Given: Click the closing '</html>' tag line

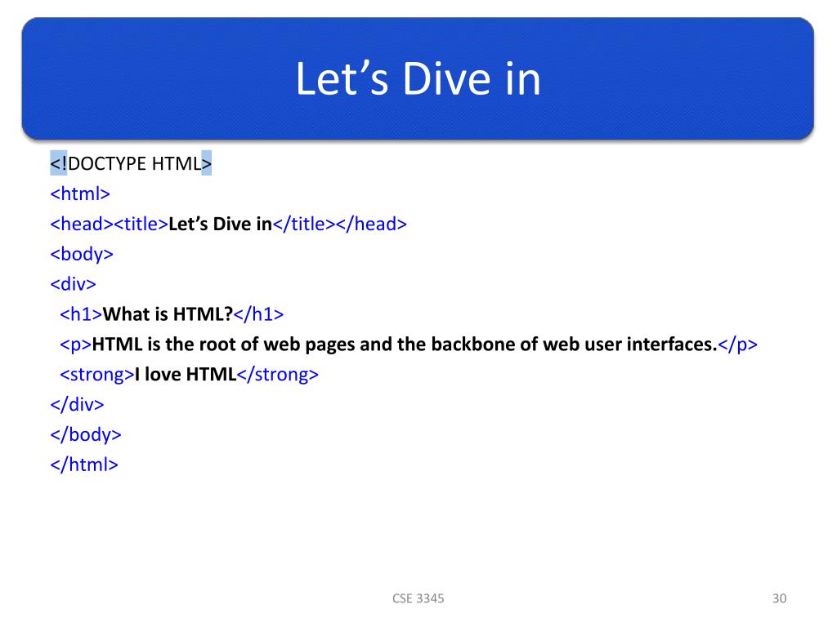Looking at the screenshot, I should [x=84, y=465].
